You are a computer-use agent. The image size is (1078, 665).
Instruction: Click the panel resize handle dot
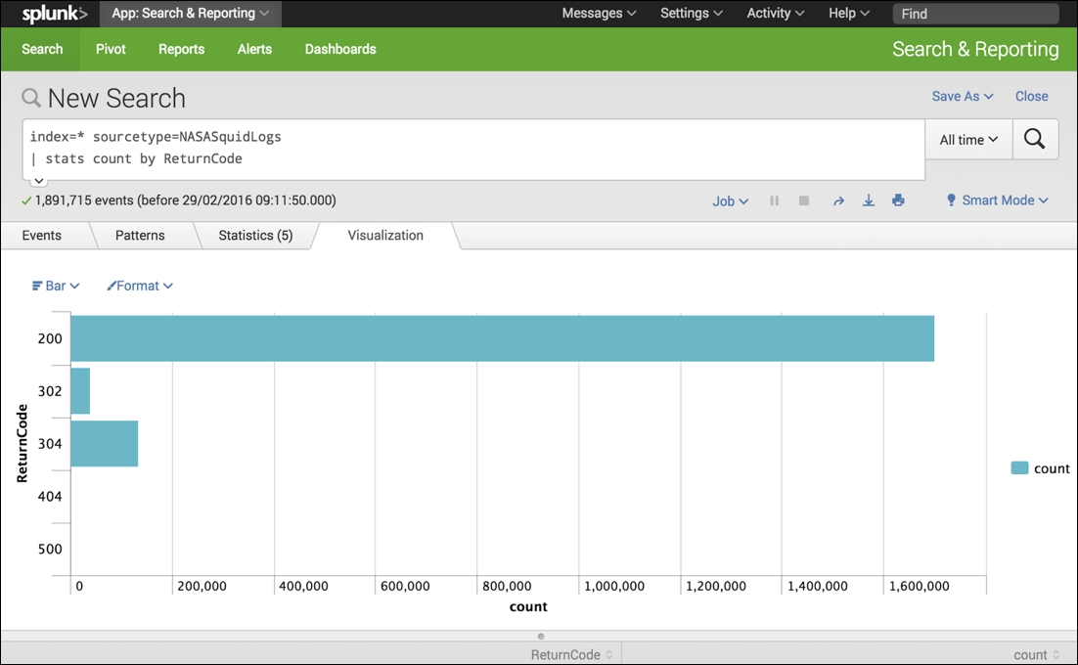(x=541, y=636)
